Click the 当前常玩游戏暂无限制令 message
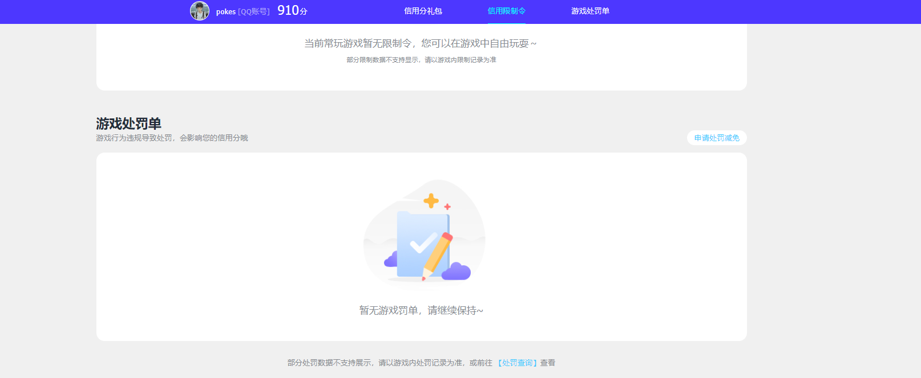Viewport: 921px width, 378px height. tap(421, 43)
